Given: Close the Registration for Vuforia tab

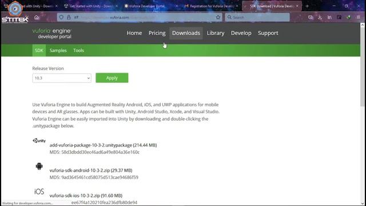Looking at the screenshot, I should (237, 6).
